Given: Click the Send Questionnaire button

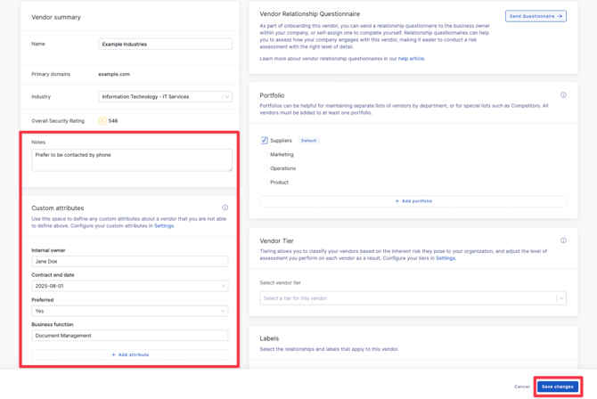Looking at the screenshot, I should point(536,16).
